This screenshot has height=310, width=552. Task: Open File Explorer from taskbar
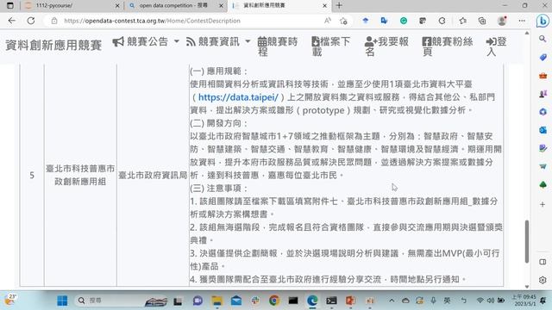coord(216,301)
